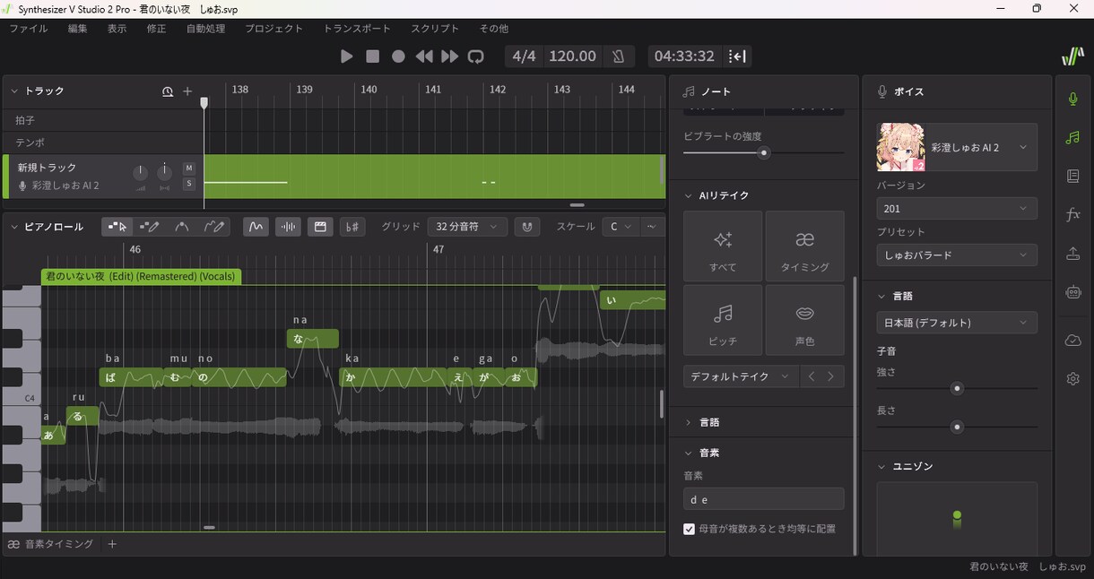Open the プリセット しゅおバラード dropdown
The width and height of the screenshot is (1094, 579).
coord(957,255)
